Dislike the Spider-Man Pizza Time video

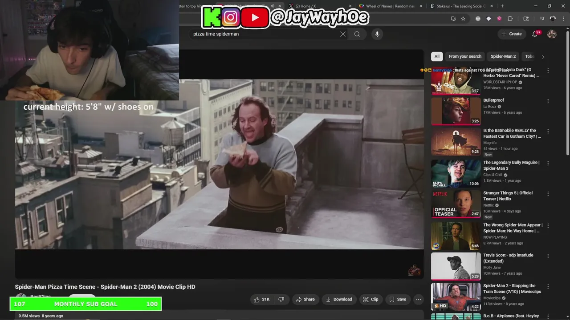pos(281,300)
